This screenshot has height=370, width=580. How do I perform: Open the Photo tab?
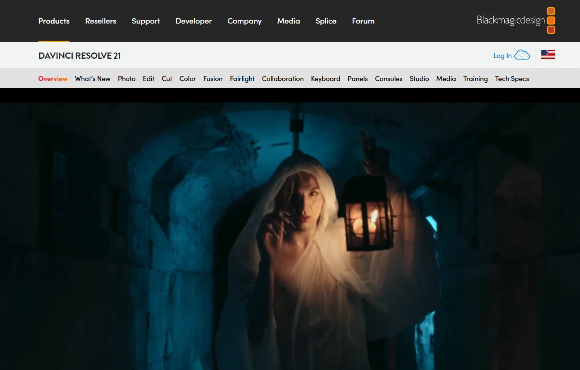pos(127,79)
